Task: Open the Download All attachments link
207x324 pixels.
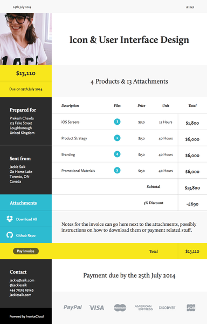Action: 26,219
